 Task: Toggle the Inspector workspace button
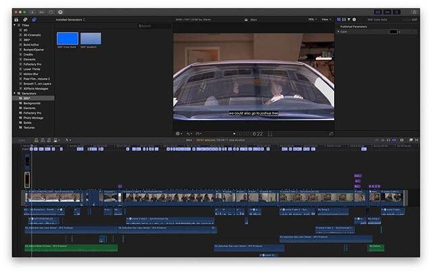point(397,12)
